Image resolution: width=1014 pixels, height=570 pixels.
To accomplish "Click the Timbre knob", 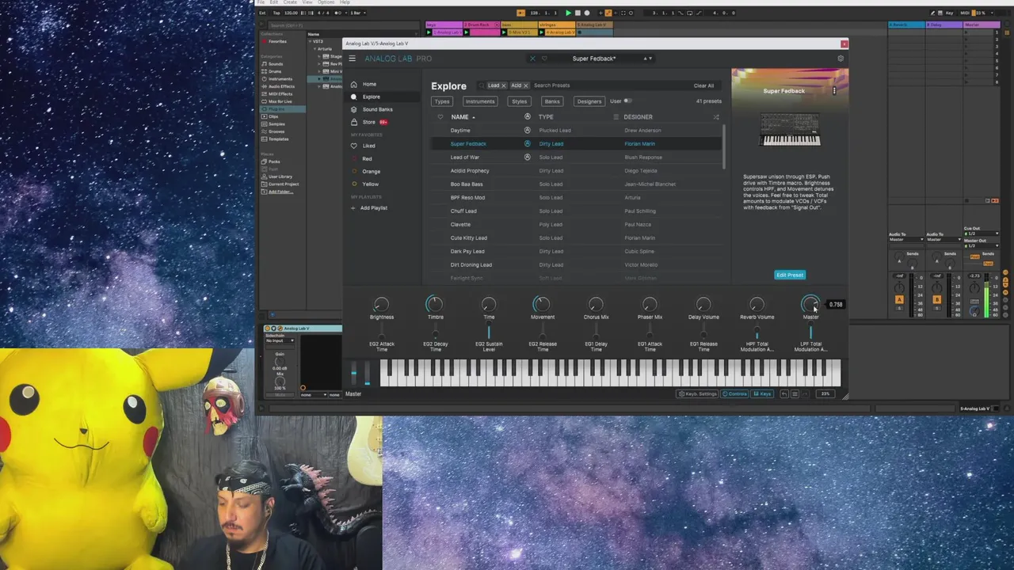I will pos(435,305).
